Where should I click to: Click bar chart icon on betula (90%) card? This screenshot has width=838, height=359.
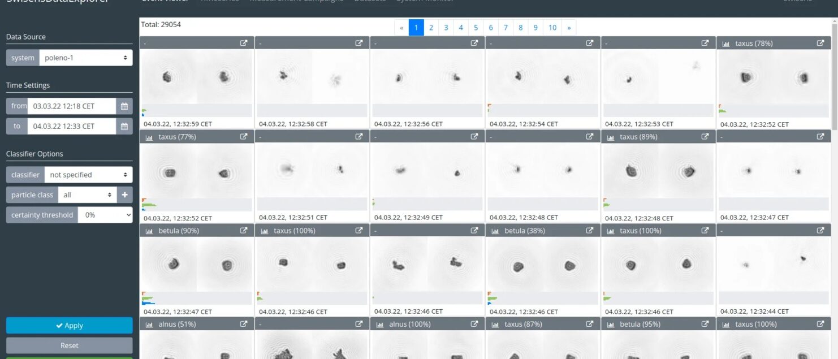click(x=149, y=231)
